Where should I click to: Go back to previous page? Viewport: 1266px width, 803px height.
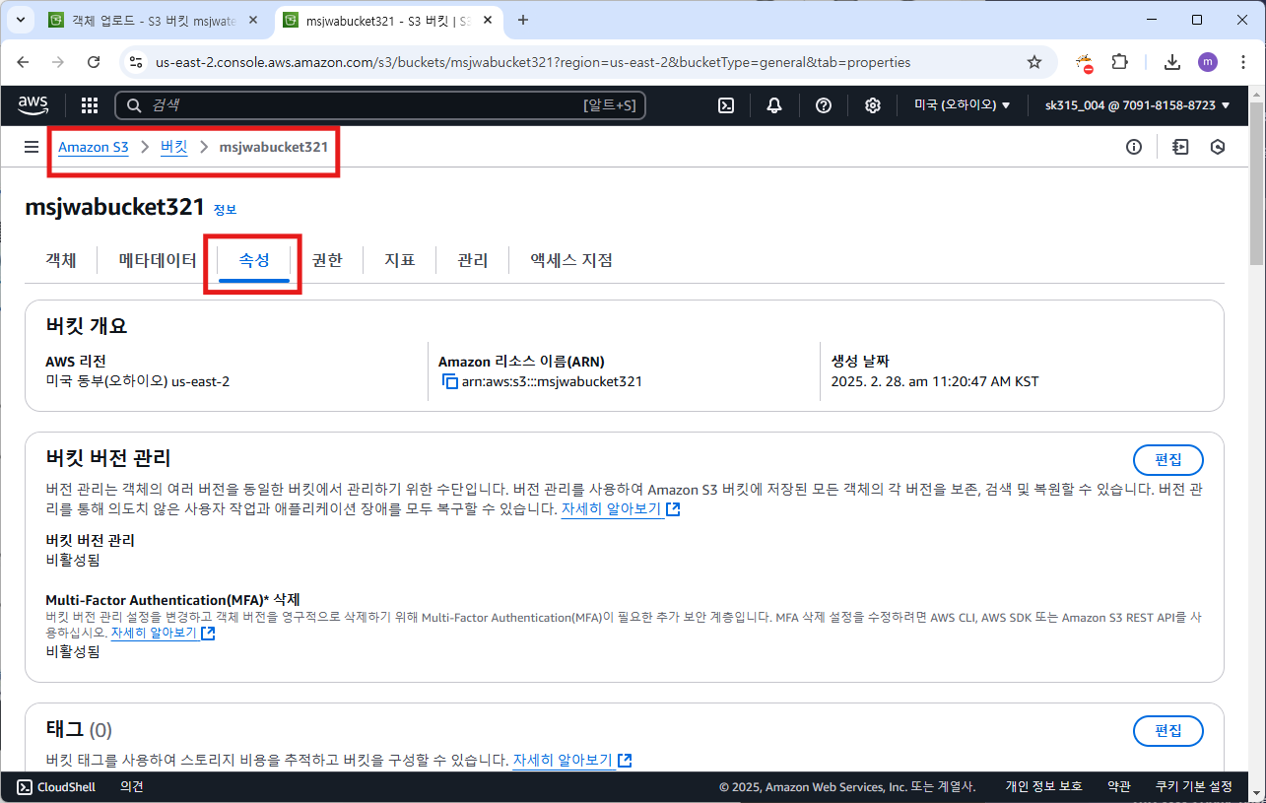point(24,62)
